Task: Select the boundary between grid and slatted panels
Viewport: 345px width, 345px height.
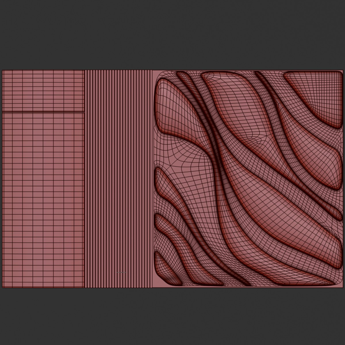Action: pos(85,178)
